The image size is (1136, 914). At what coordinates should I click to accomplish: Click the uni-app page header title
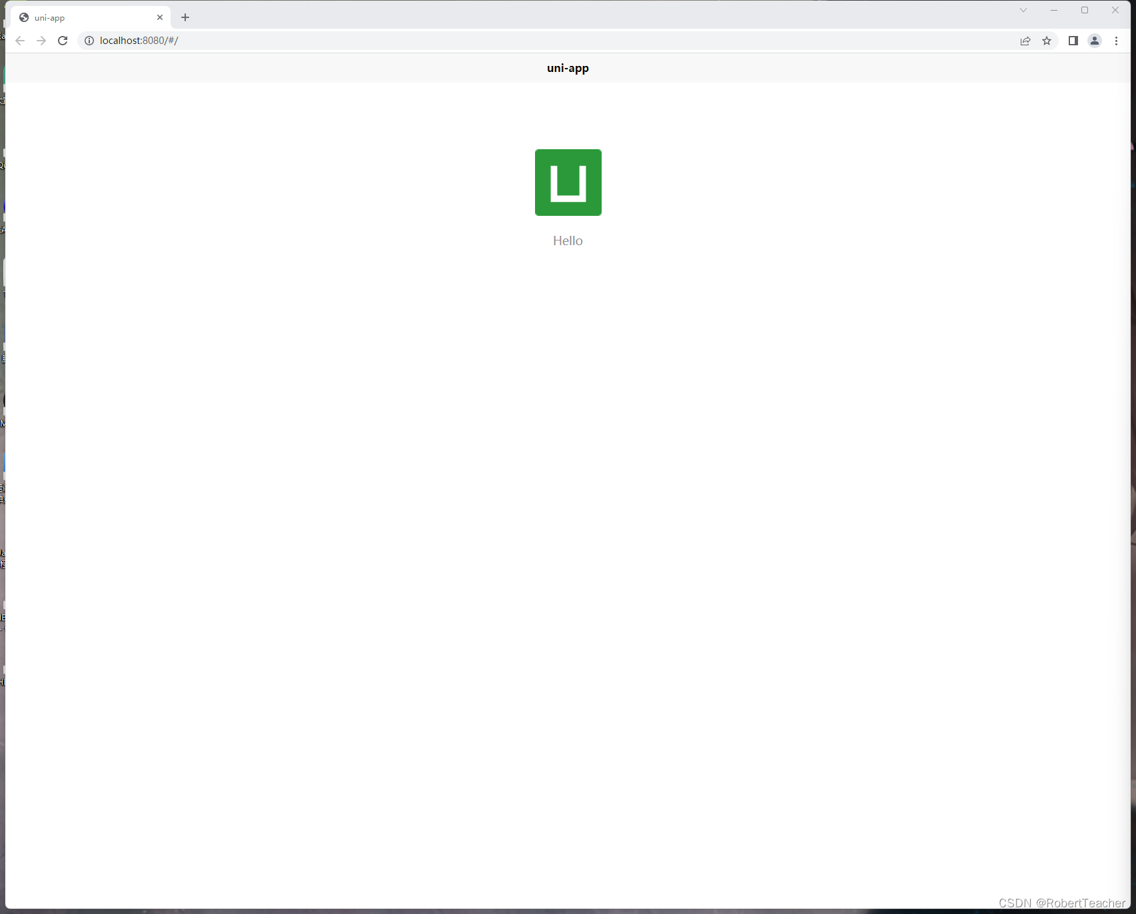pos(568,68)
